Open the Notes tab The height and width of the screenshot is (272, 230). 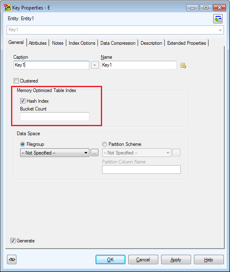pyautogui.click(x=58, y=43)
